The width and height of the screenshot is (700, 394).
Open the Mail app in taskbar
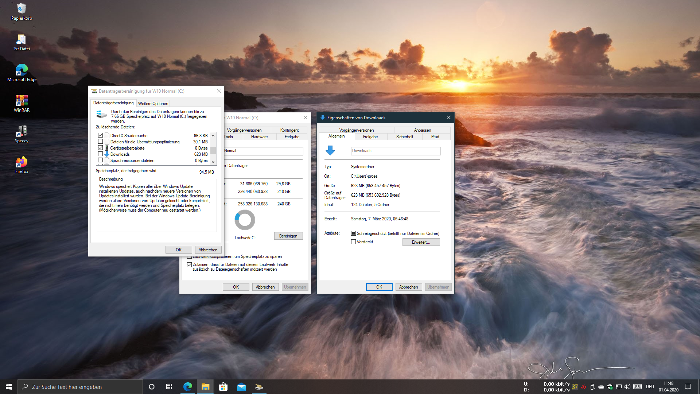coord(241,387)
